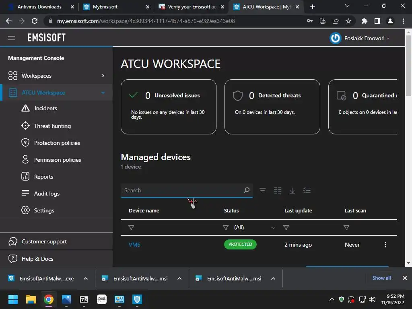412x309 pixels.
Task: Open Protection policies
Action: coord(57,143)
